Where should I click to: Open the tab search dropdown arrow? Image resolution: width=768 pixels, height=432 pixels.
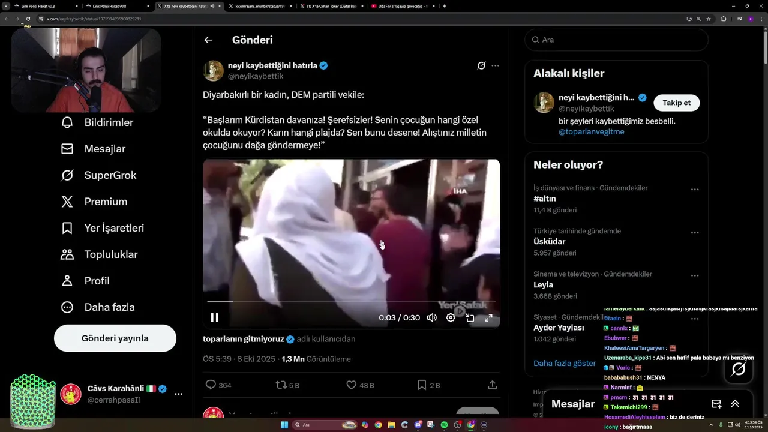pyautogui.click(x=5, y=6)
